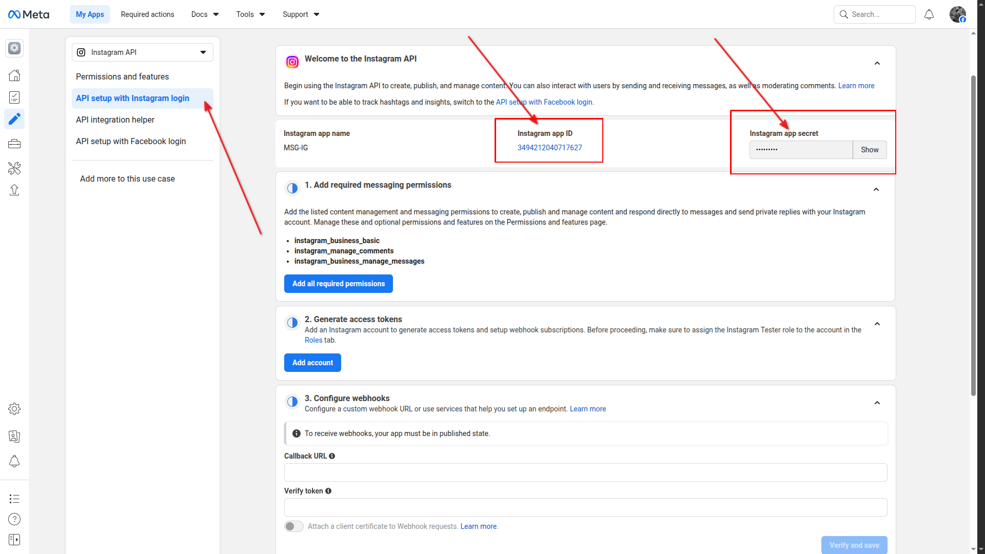The height and width of the screenshot is (554, 985).
Task: Select API setup with Facebook login in sidebar
Action: [130, 141]
